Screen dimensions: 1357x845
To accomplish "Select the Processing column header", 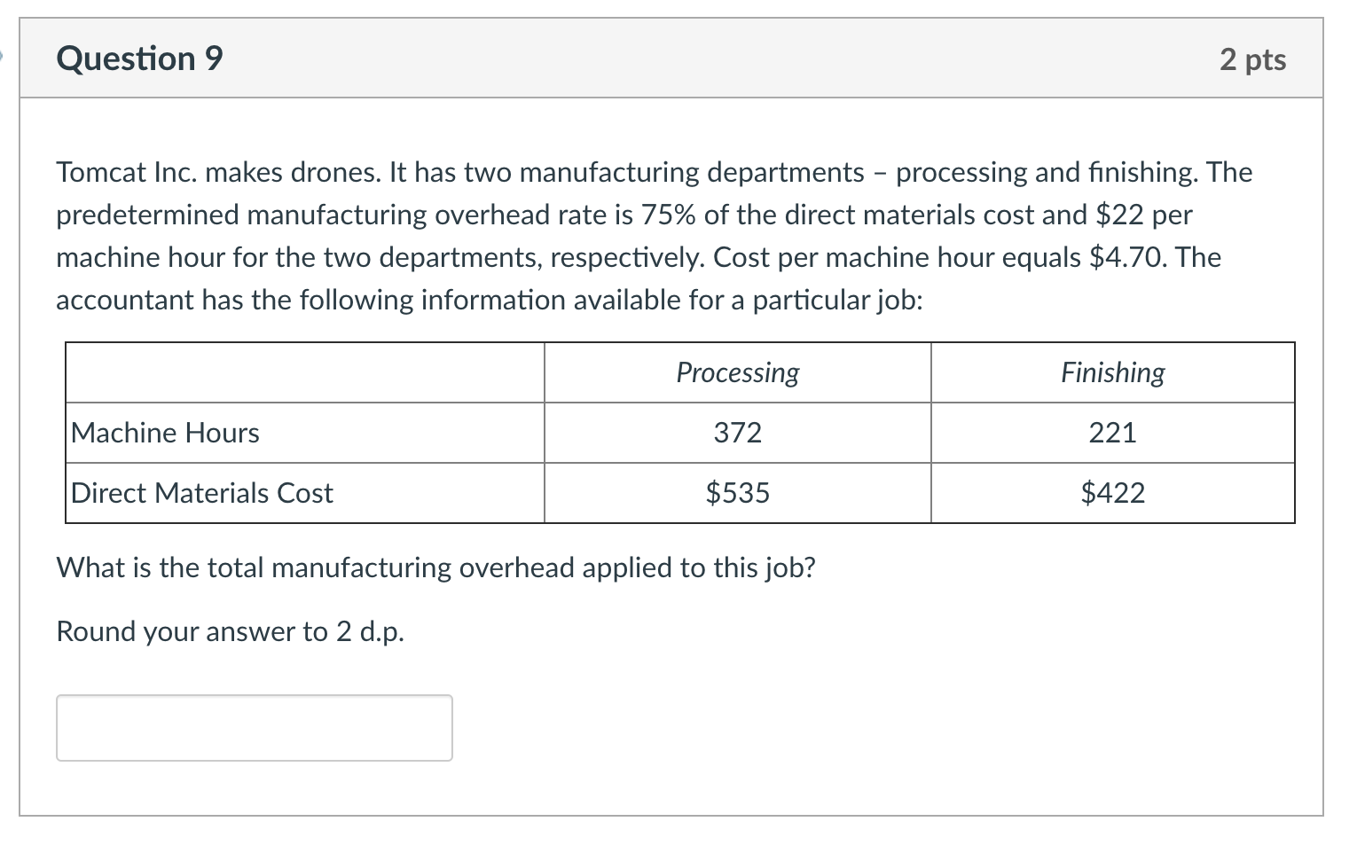I will pos(736,372).
